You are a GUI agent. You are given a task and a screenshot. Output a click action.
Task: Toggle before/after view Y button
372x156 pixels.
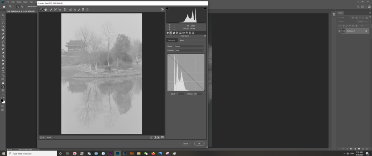pyautogui.click(x=151, y=137)
